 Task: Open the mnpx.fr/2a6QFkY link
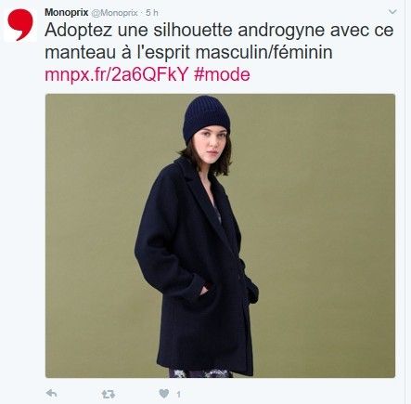[x=117, y=75]
